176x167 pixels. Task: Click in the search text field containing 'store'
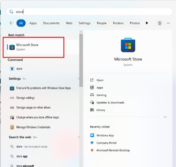[89, 12]
